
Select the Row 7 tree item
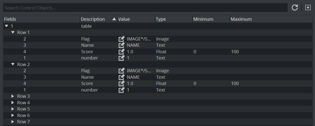click(23, 122)
